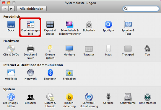Minimize the window with the yellow button
This screenshot has width=161, height=110.
point(9,3)
